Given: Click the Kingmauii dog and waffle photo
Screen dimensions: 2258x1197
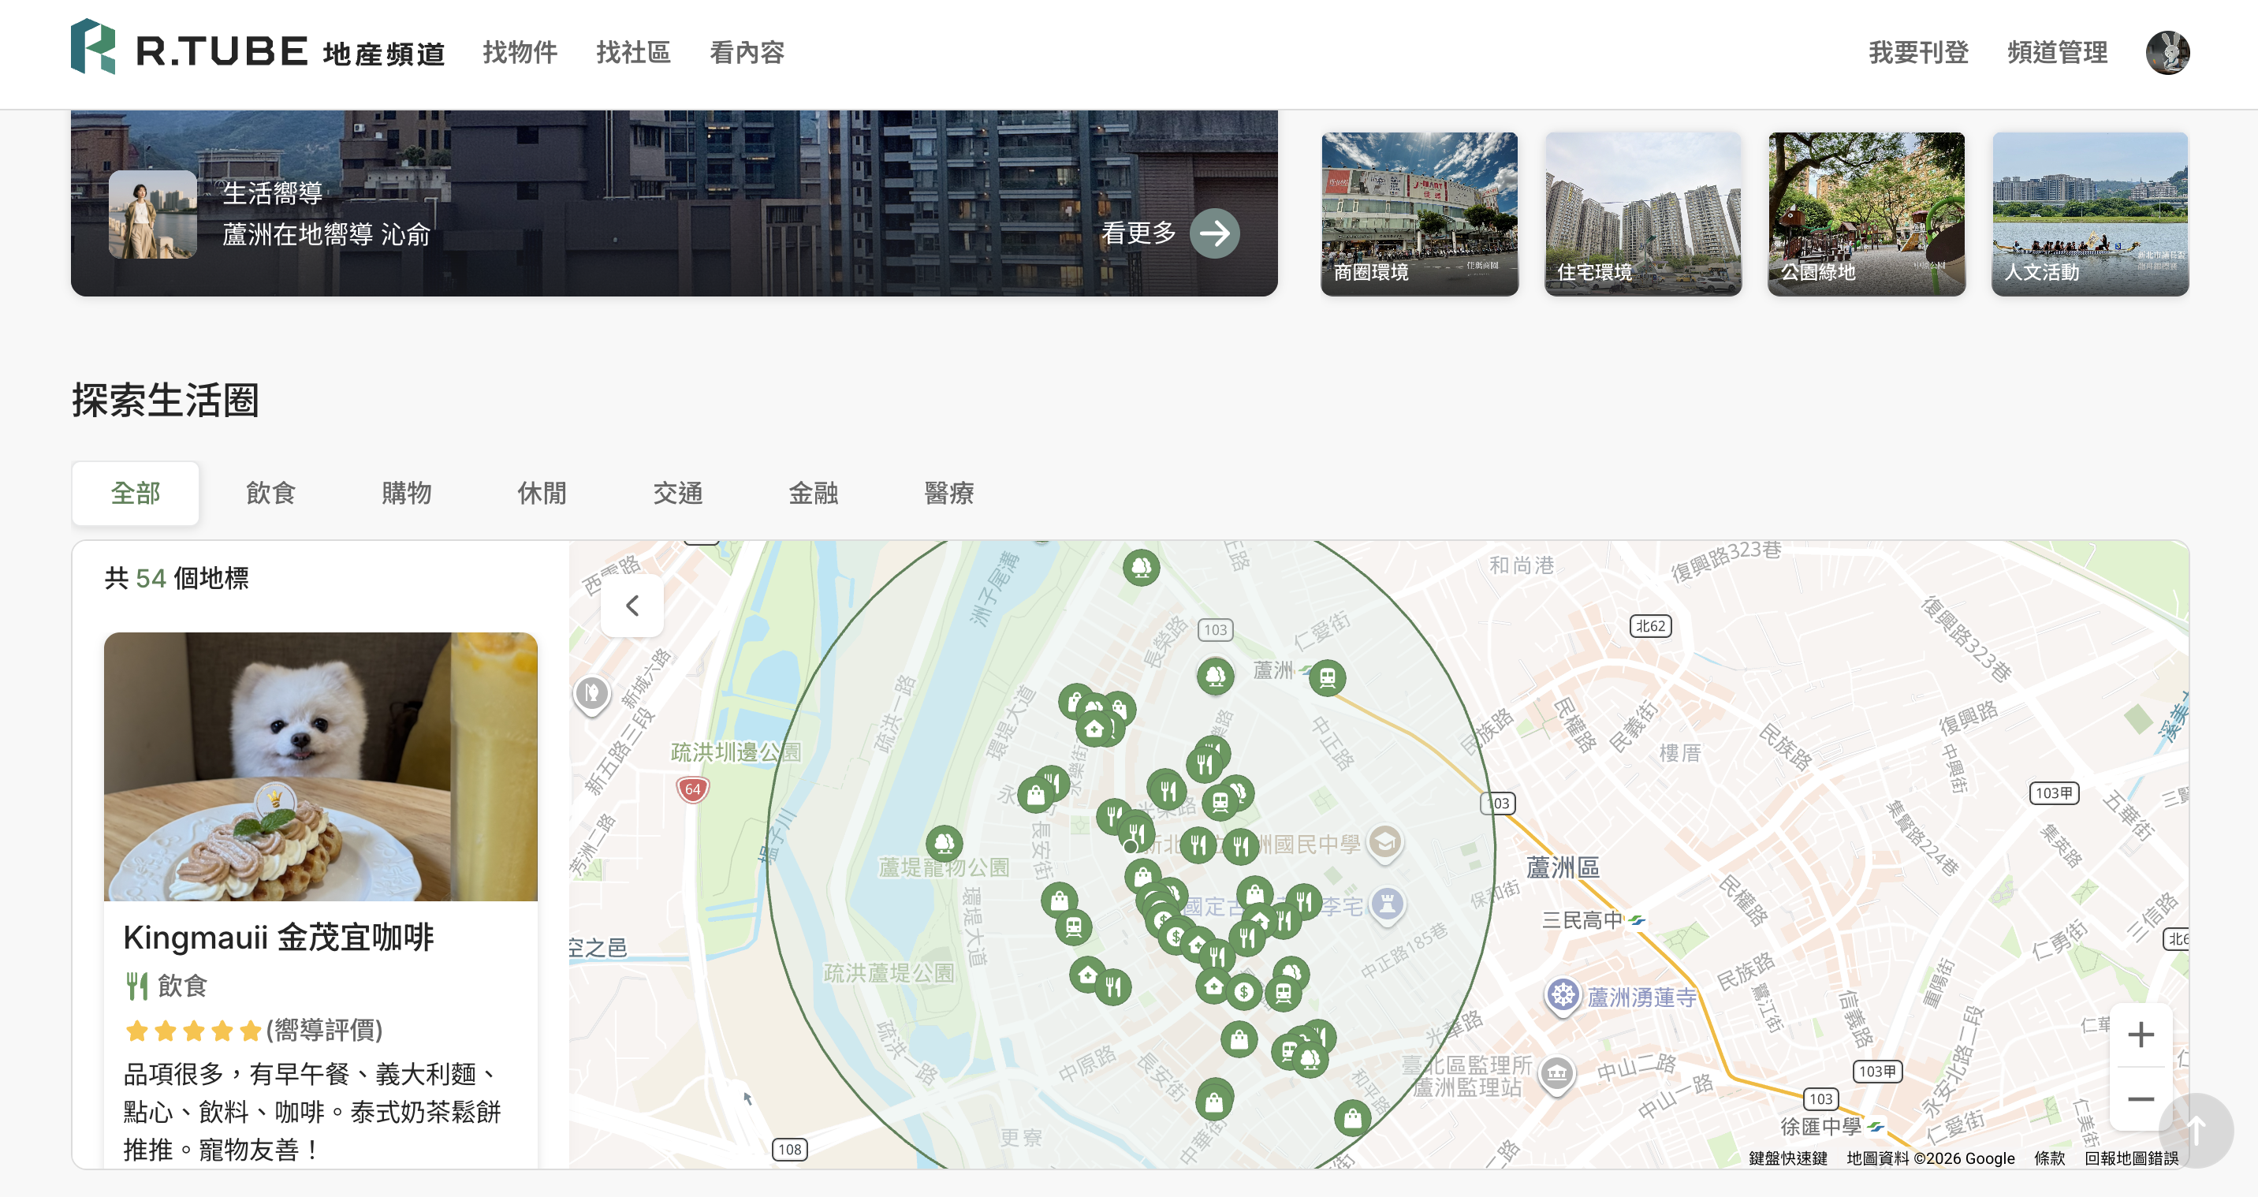Looking at the screenshot, I should pos(321,766).
